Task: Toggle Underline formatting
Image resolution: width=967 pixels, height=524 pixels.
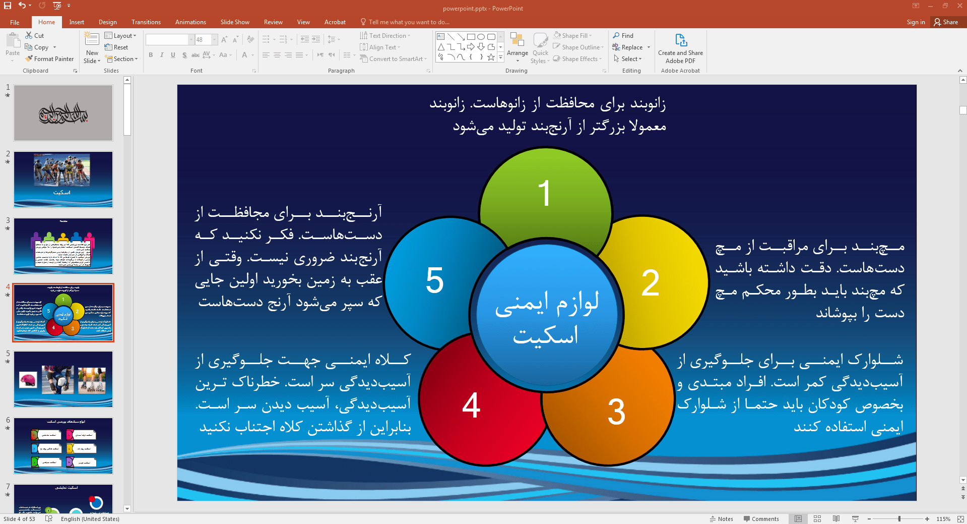Action: (173, 55)
